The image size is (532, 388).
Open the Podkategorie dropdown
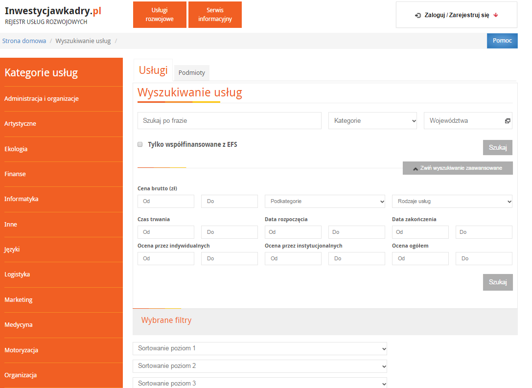[x=324, y=201]
